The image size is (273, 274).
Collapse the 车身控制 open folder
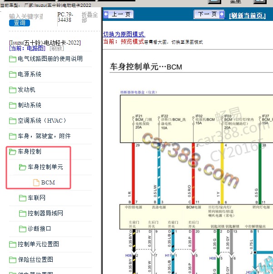(x=13, y=152)
